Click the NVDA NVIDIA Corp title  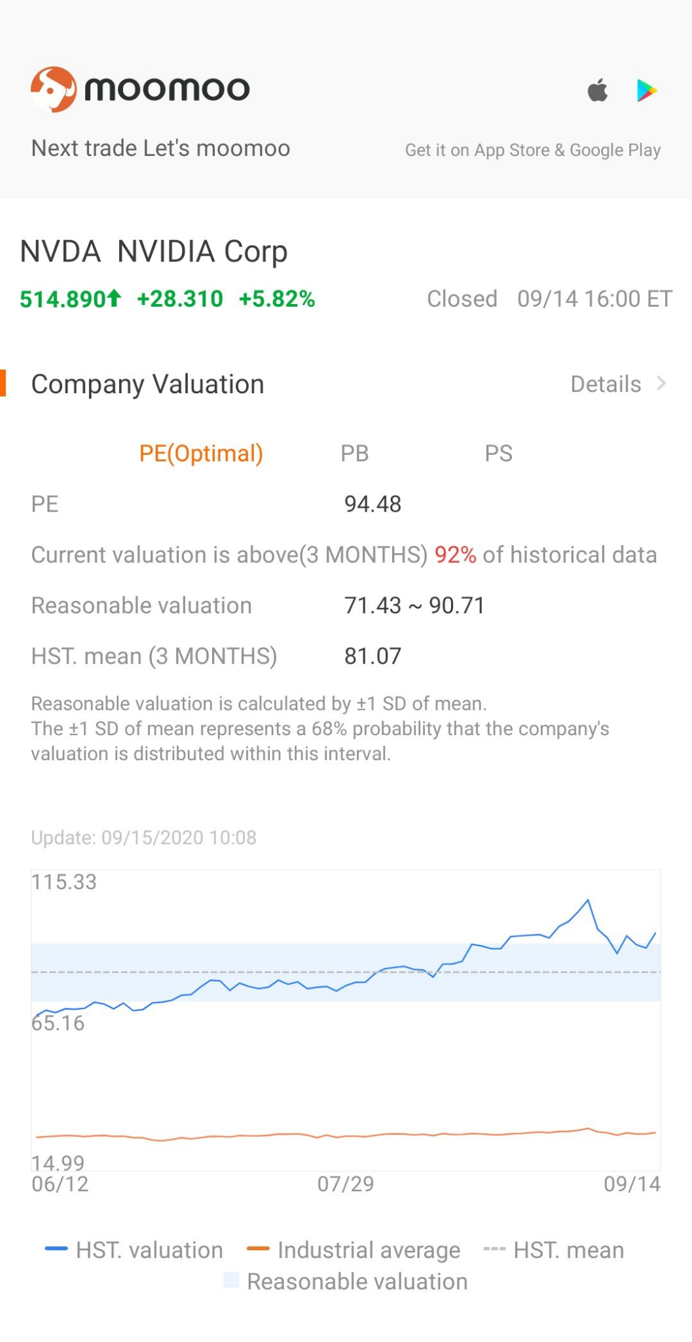154,252
